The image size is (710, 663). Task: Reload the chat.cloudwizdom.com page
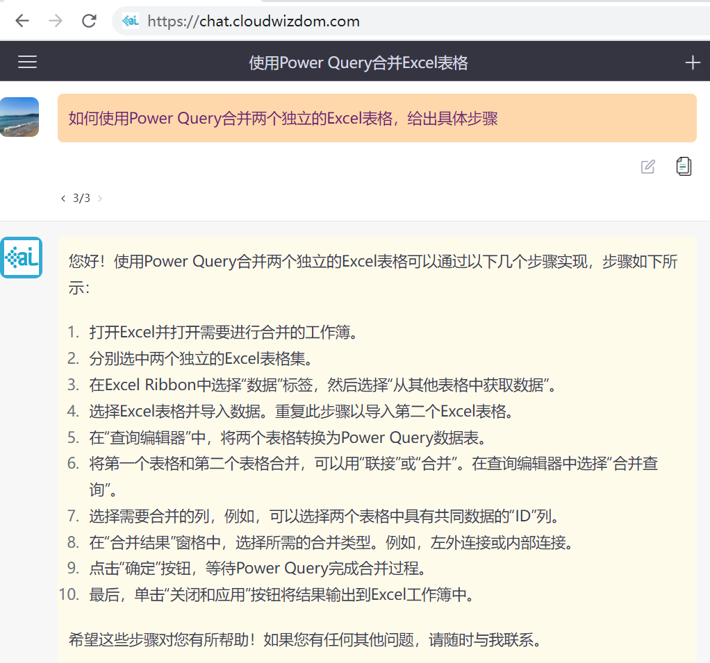[x=89, y=21]
